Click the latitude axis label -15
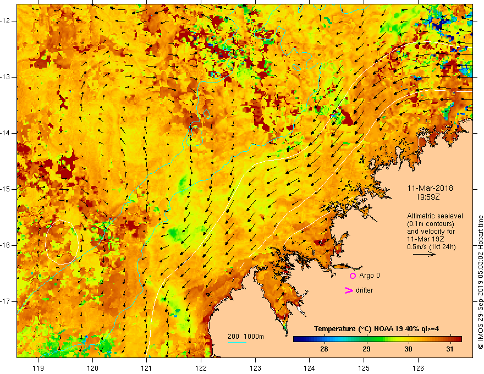 (x=5, y=189)
